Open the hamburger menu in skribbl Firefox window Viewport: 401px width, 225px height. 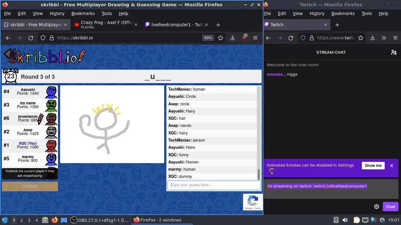(255, 38)
